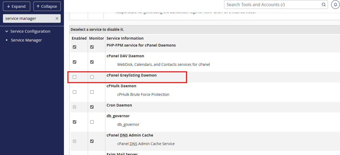
Task: Disable the cPanel DAV Daemon service
Action: click(74, 62)
